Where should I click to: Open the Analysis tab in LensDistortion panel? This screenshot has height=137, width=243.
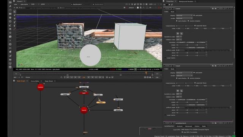[180, 126]
